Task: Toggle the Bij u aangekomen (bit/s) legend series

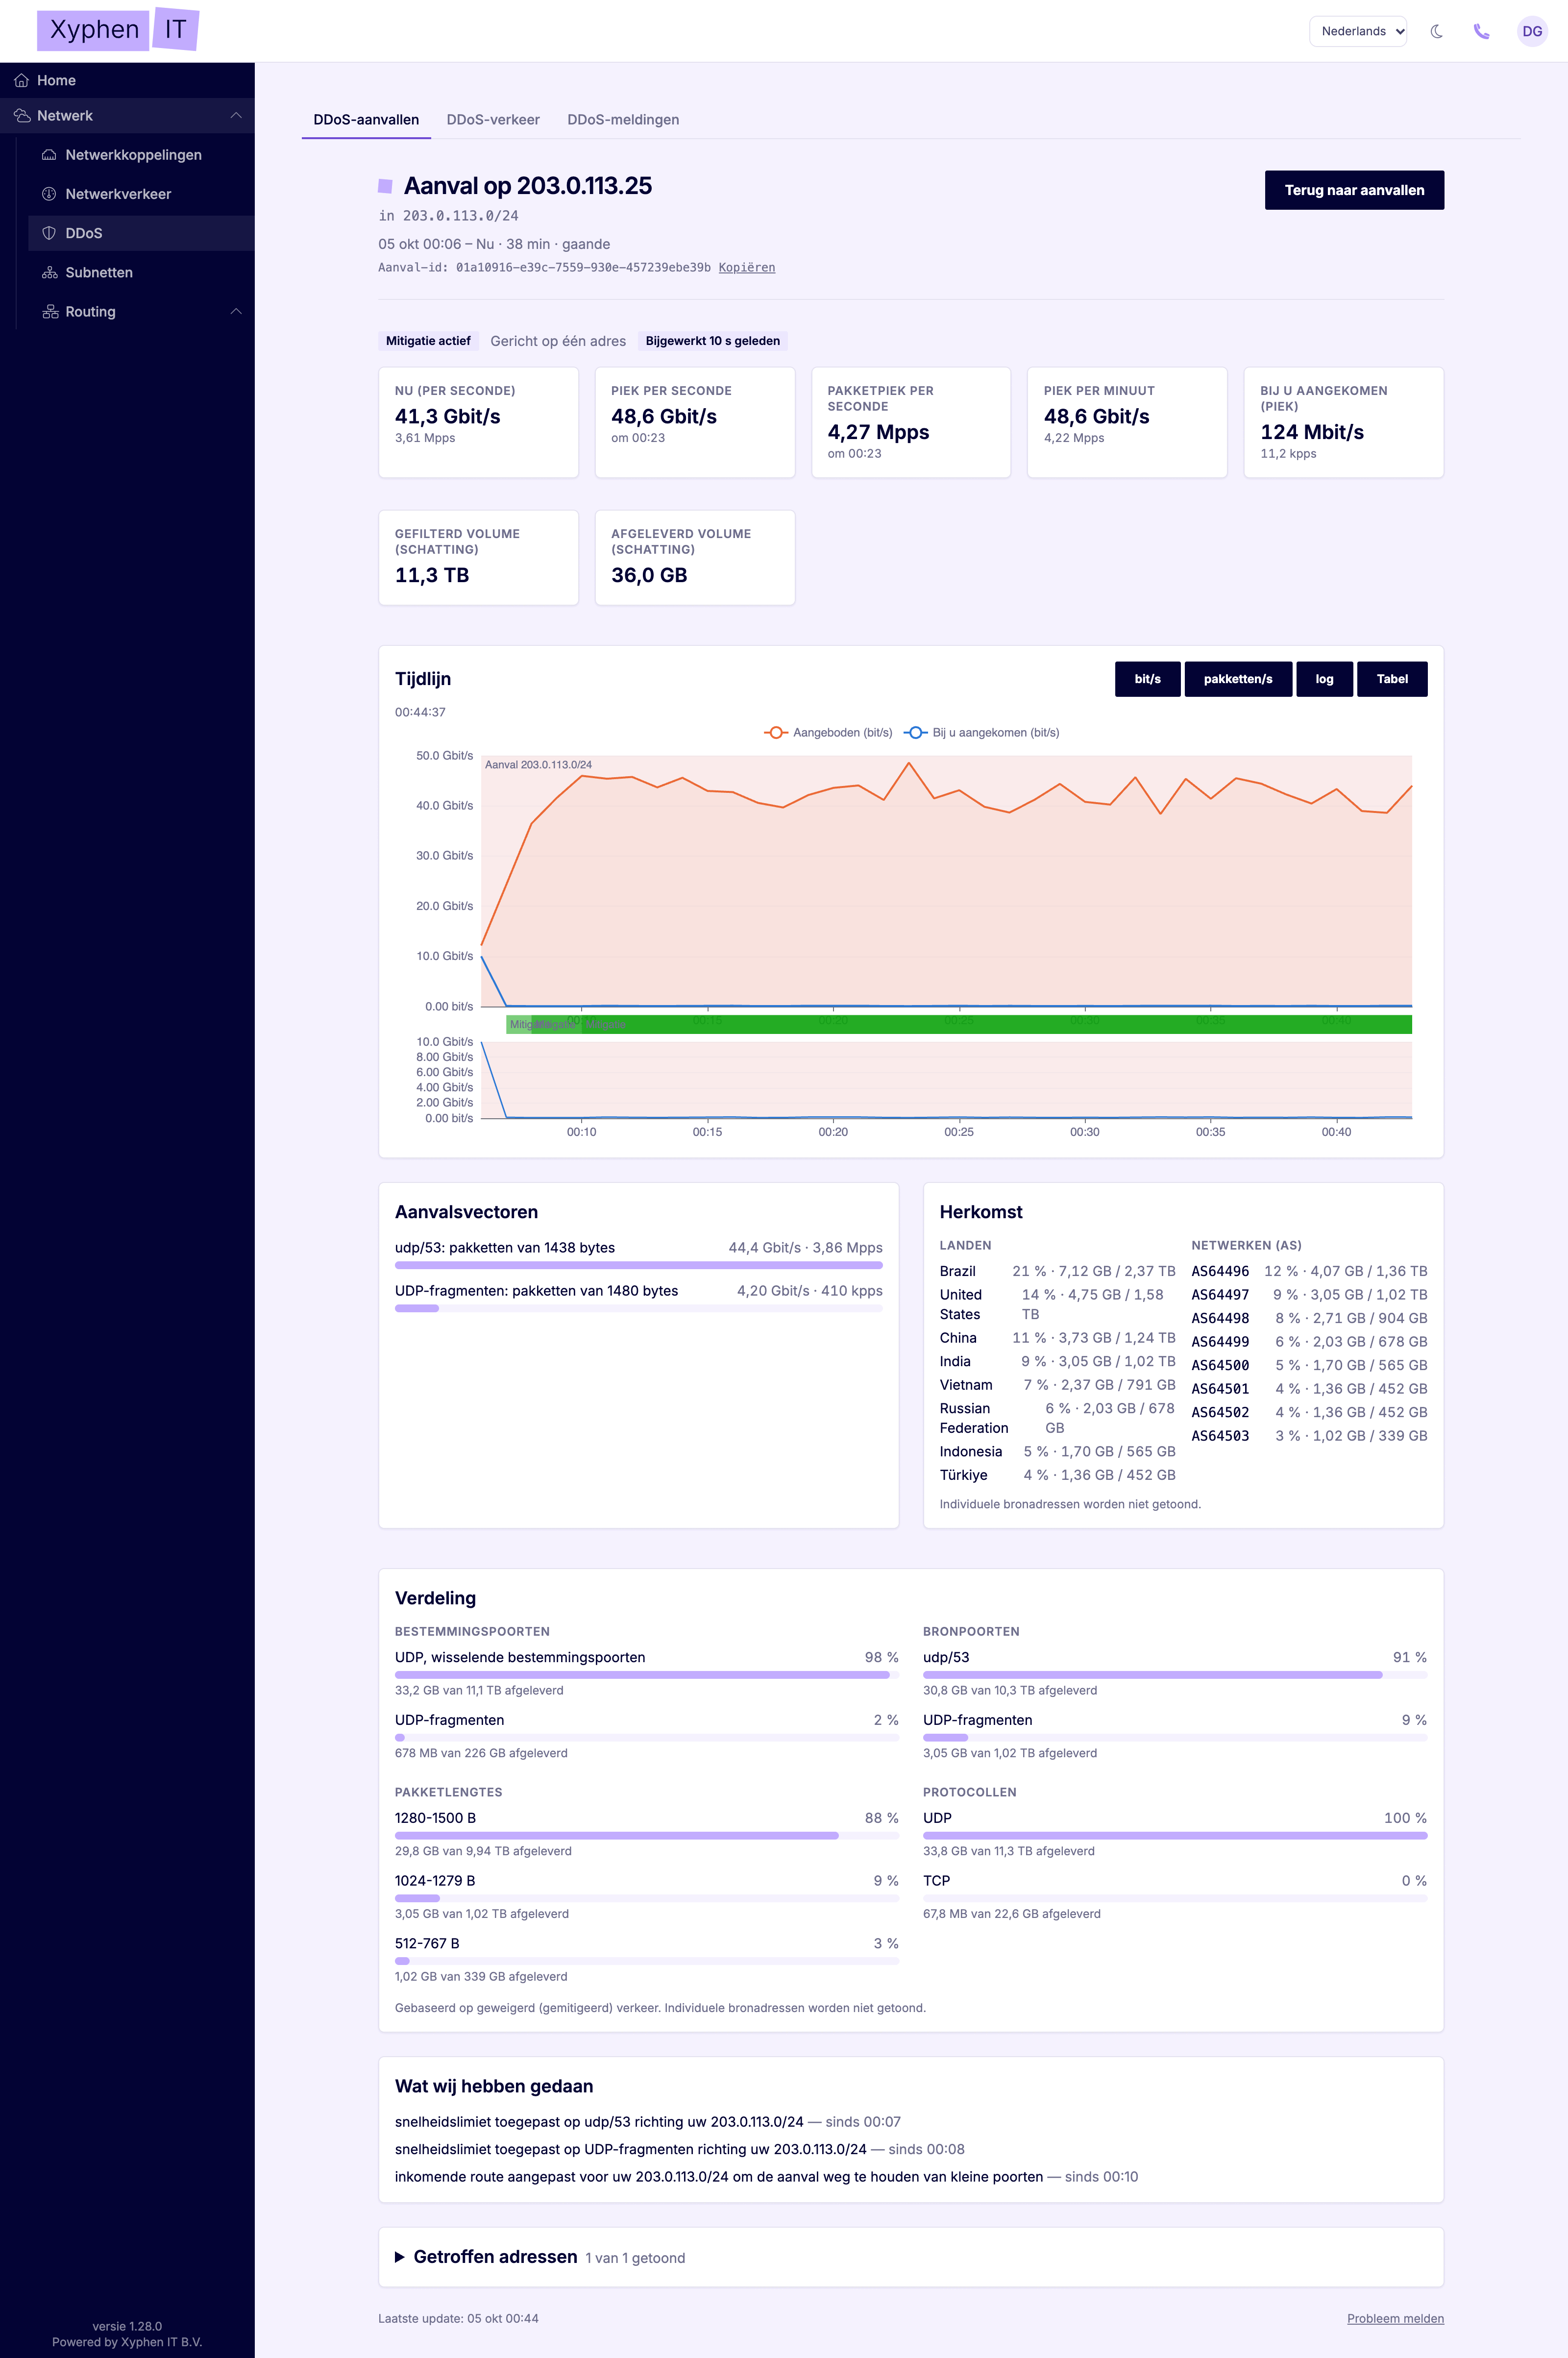Action: [982, 733]
